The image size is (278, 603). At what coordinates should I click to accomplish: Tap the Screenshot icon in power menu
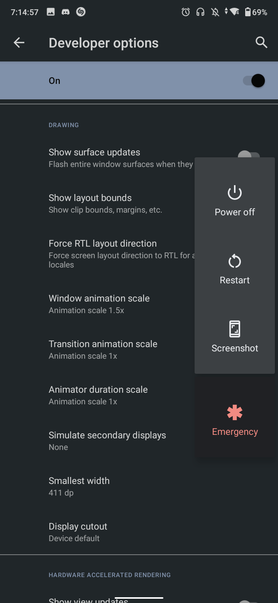[235, 329]
